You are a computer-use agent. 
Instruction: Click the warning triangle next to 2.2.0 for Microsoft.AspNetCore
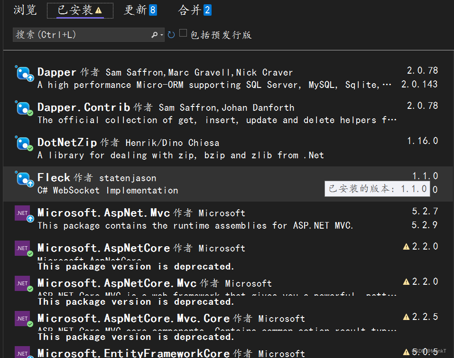pyautogui.click(x=407, y=246)
